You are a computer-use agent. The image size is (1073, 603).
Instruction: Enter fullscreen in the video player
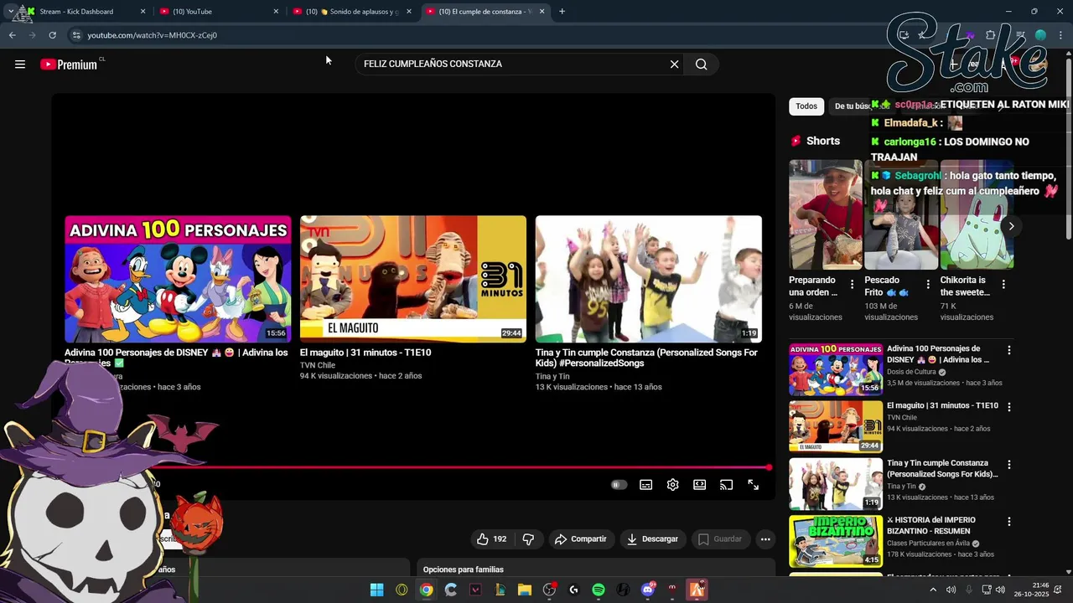click(754, 485)
